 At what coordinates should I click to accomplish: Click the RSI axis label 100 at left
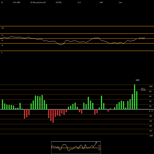click(2, 28)
